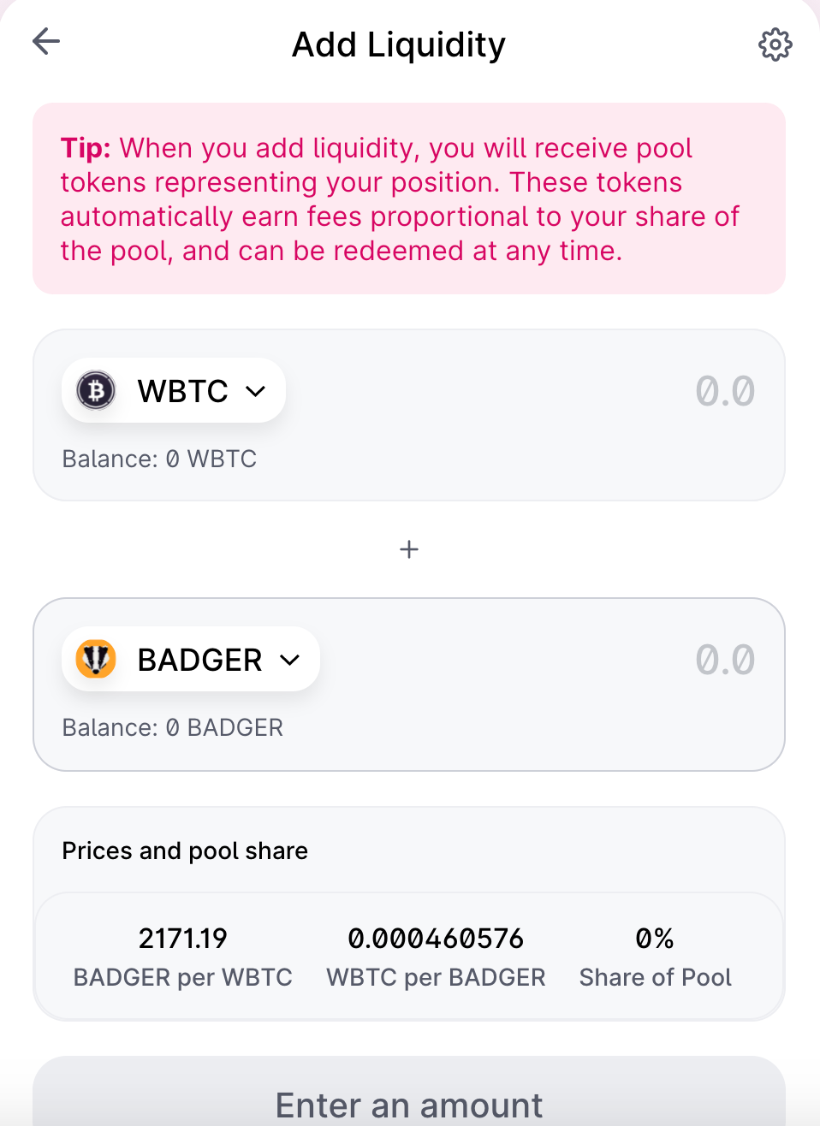The width and height of the screenshot is (820, 1126).
Task: Click the pink liquidity Tip box
Action: point(409,199)
